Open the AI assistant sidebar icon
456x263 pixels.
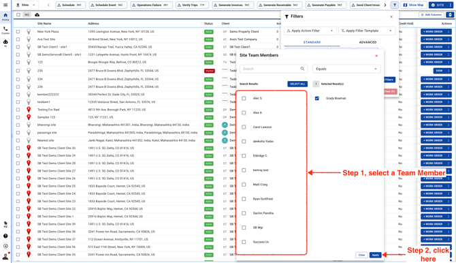[x=5, y=43]
